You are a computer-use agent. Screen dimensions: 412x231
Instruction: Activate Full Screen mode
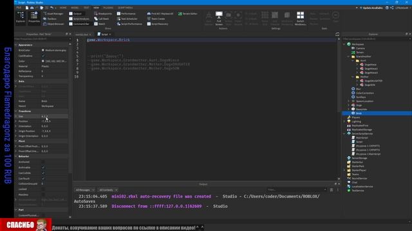(219, 19)
